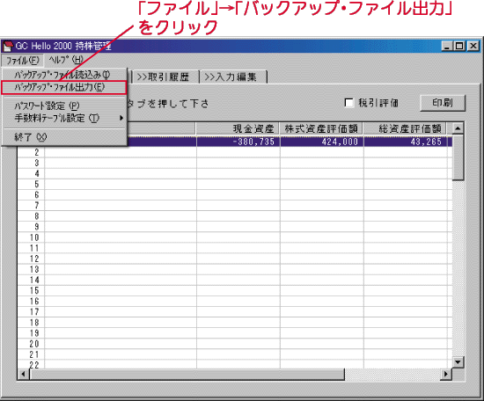Select row 5 in the table

pyautogui.click(x=235, y=185)
